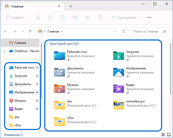Open recent locations dropdown arrow
The width and height of the screenshot is (173, 138).
pyautogui.click(x=23, y=31)
